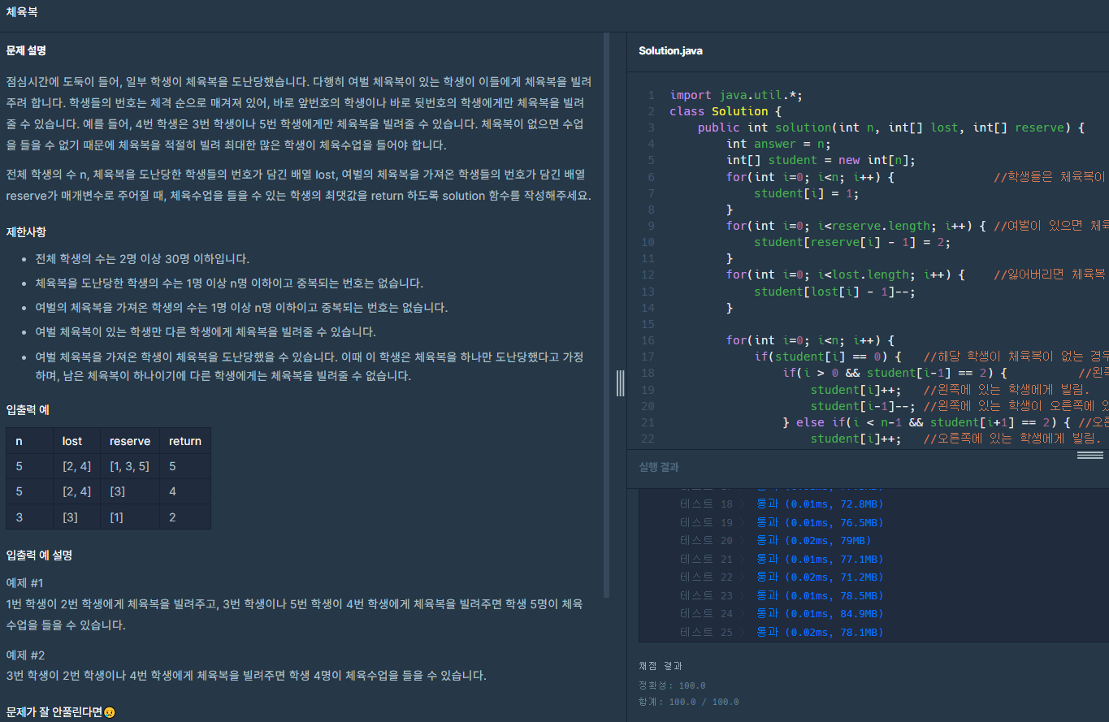Click code line 'student[reserve[i] - 1] = 2;'
This screenshot has height=722, width=1109.
852,242
